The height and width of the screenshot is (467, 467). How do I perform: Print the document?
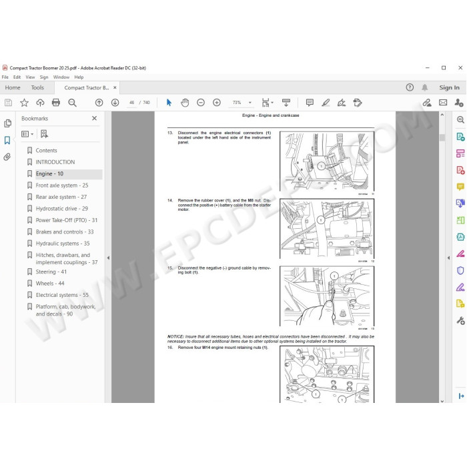coord(56,103)
